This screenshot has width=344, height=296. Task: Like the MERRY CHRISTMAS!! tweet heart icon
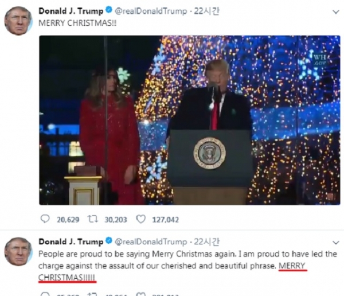point(141,219)
